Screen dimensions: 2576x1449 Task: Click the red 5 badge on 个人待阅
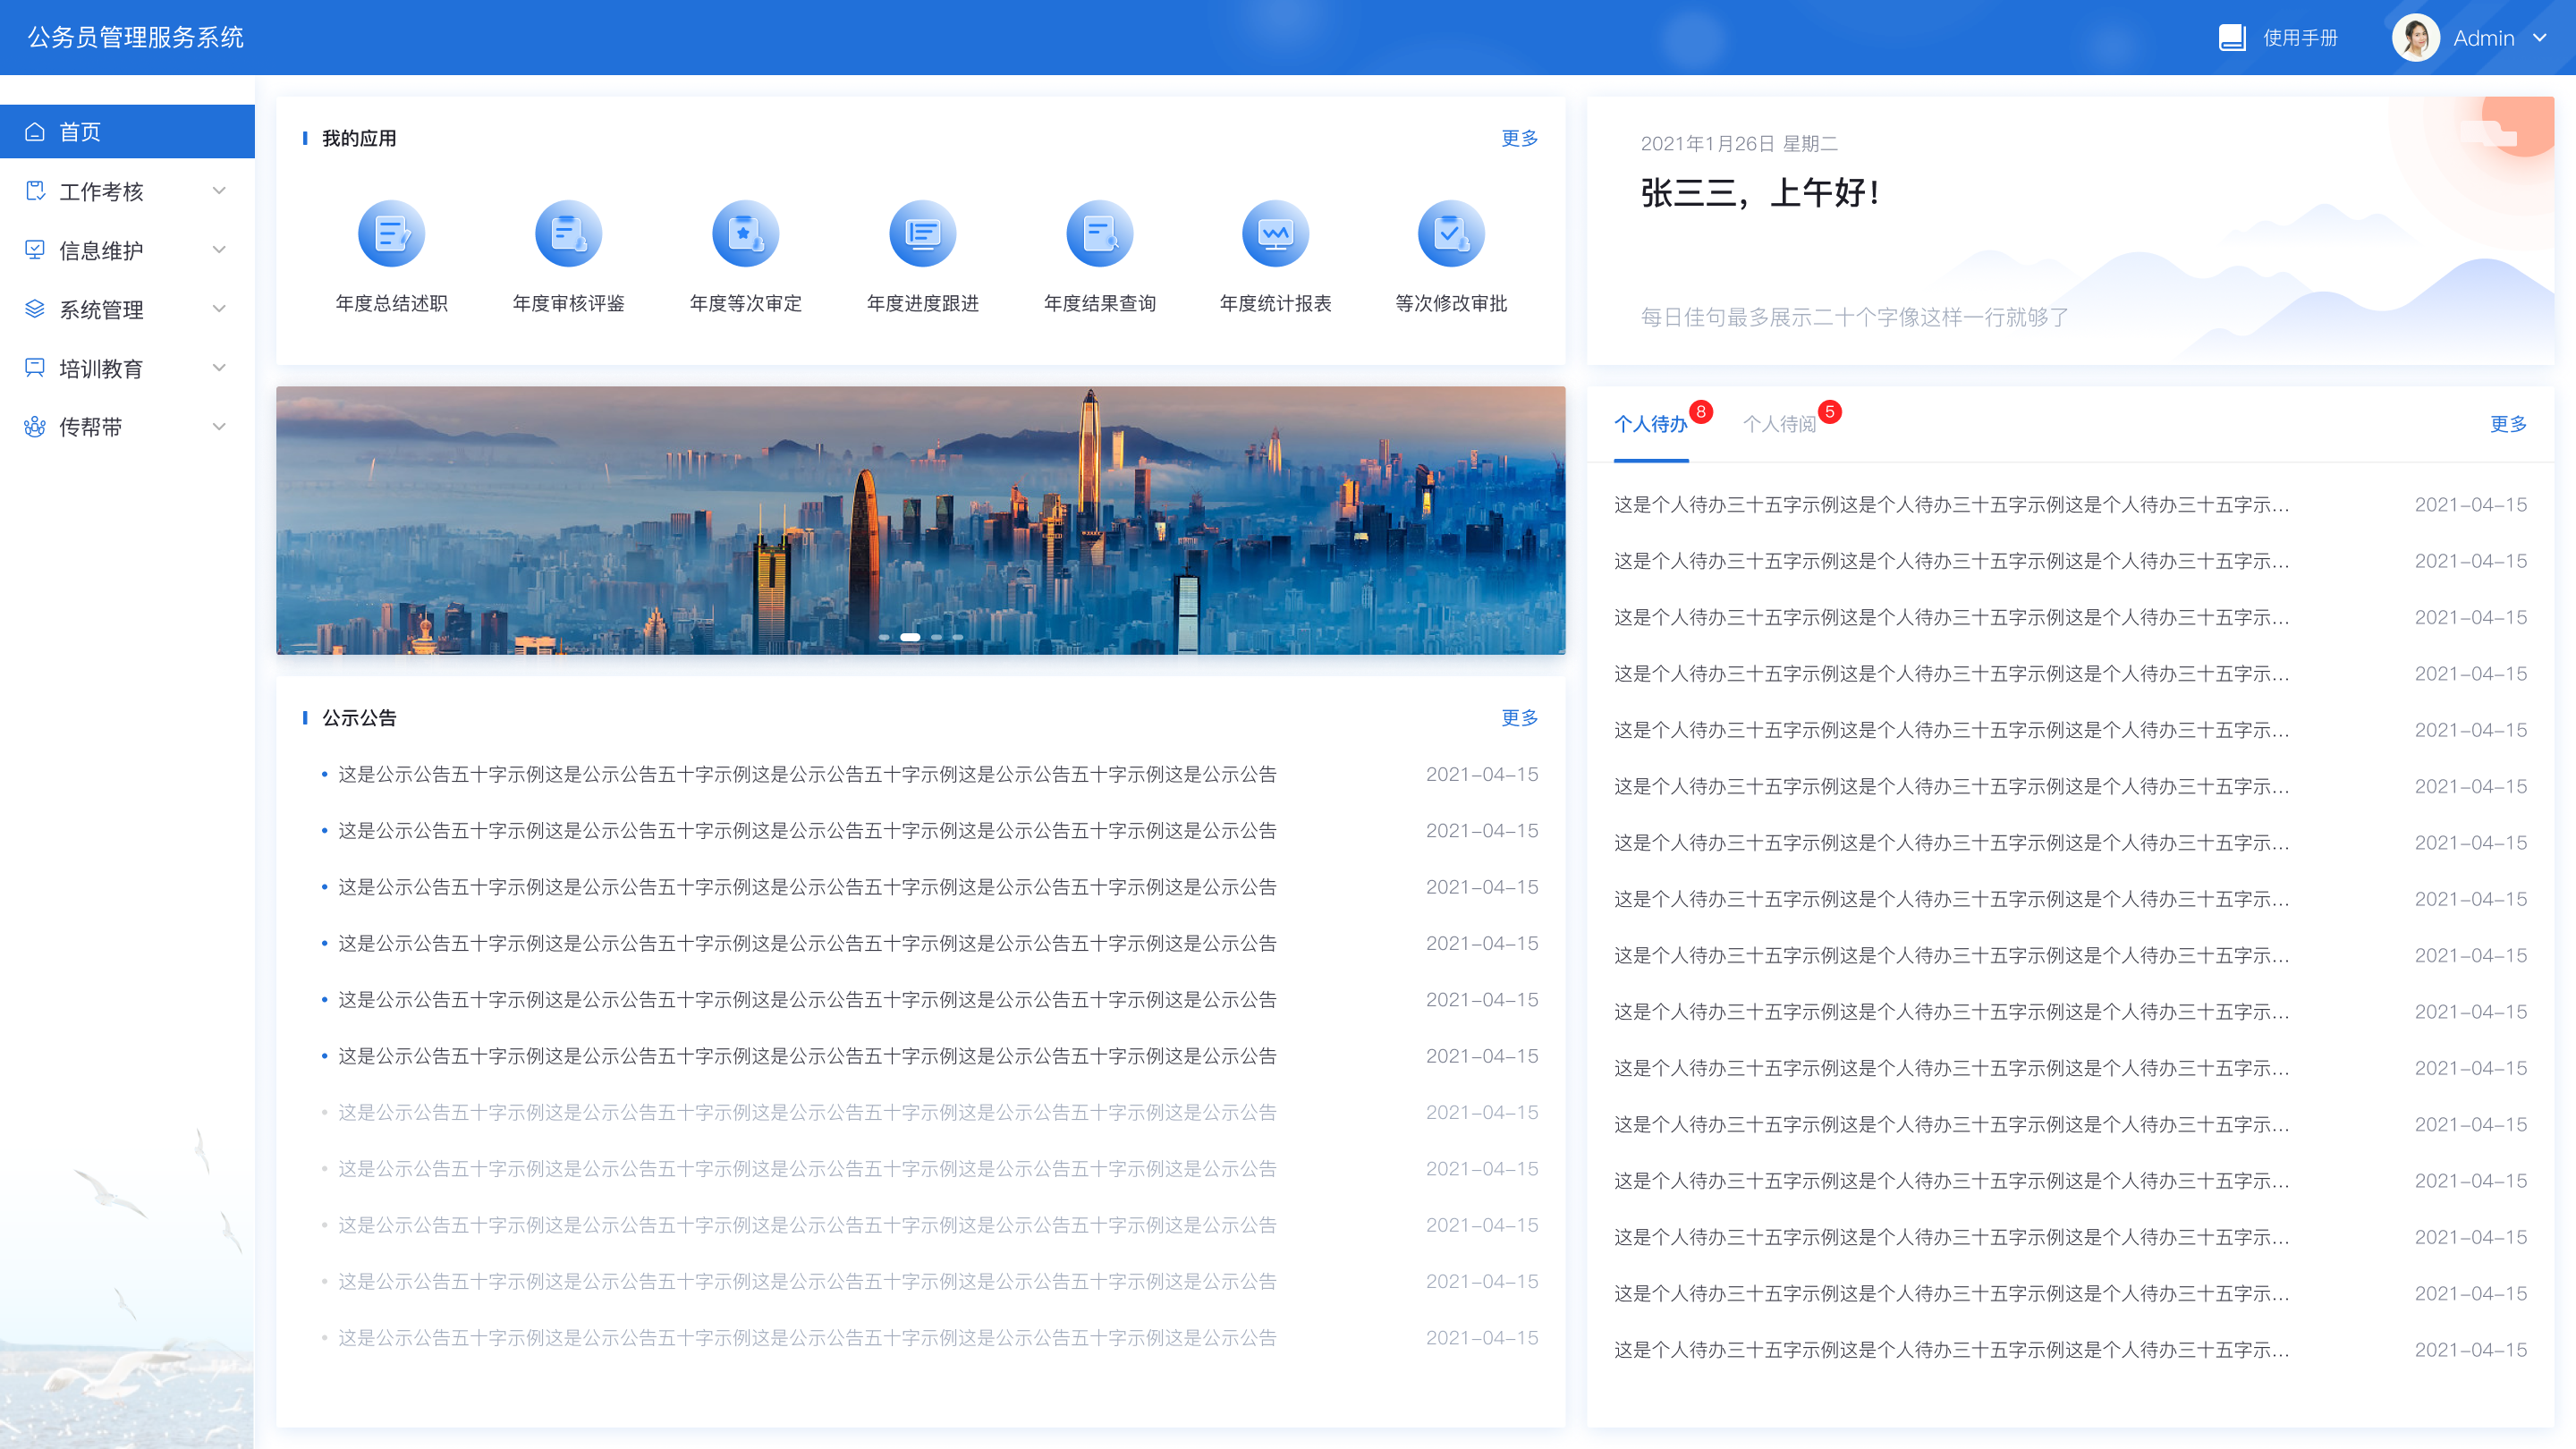point(1829,411)
